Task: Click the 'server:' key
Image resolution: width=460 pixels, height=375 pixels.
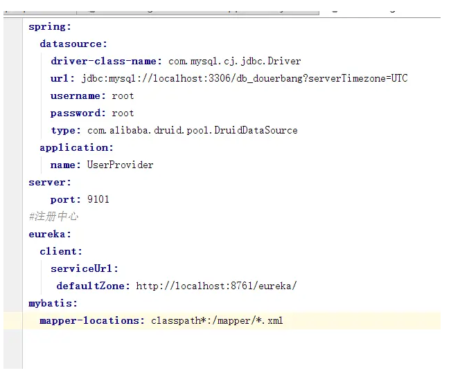Action: (x=50, y=182)
